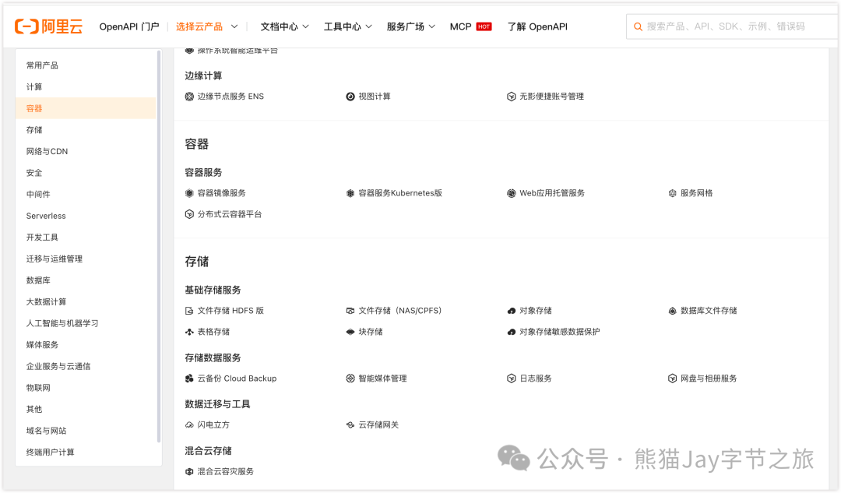The width and height of the screenshot is (841, 493).
Task: Expand the 服务广场 dropdown chevron
Action: (x=431, y=26)
